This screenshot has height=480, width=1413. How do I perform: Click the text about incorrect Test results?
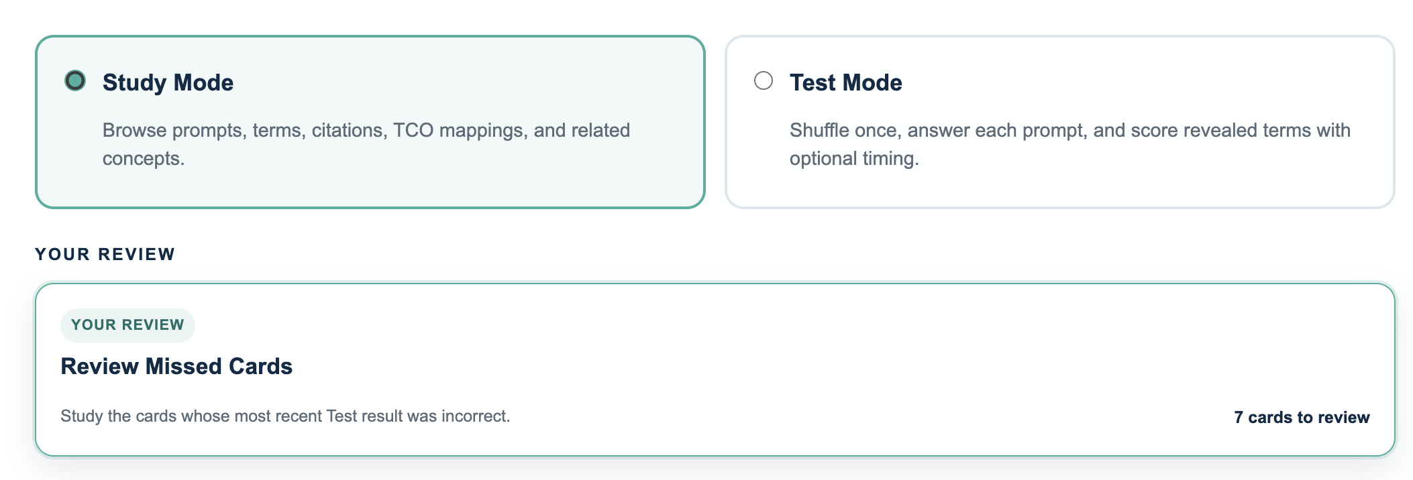pos(285,416)
